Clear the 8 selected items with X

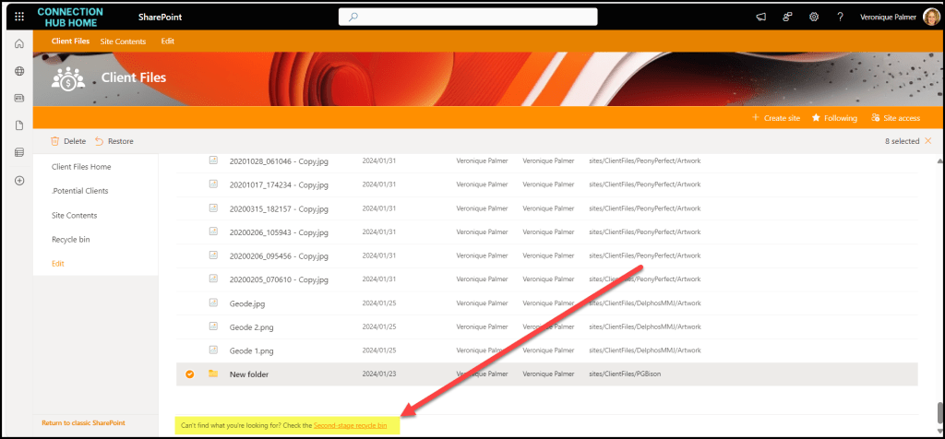[x=927, y=141]
